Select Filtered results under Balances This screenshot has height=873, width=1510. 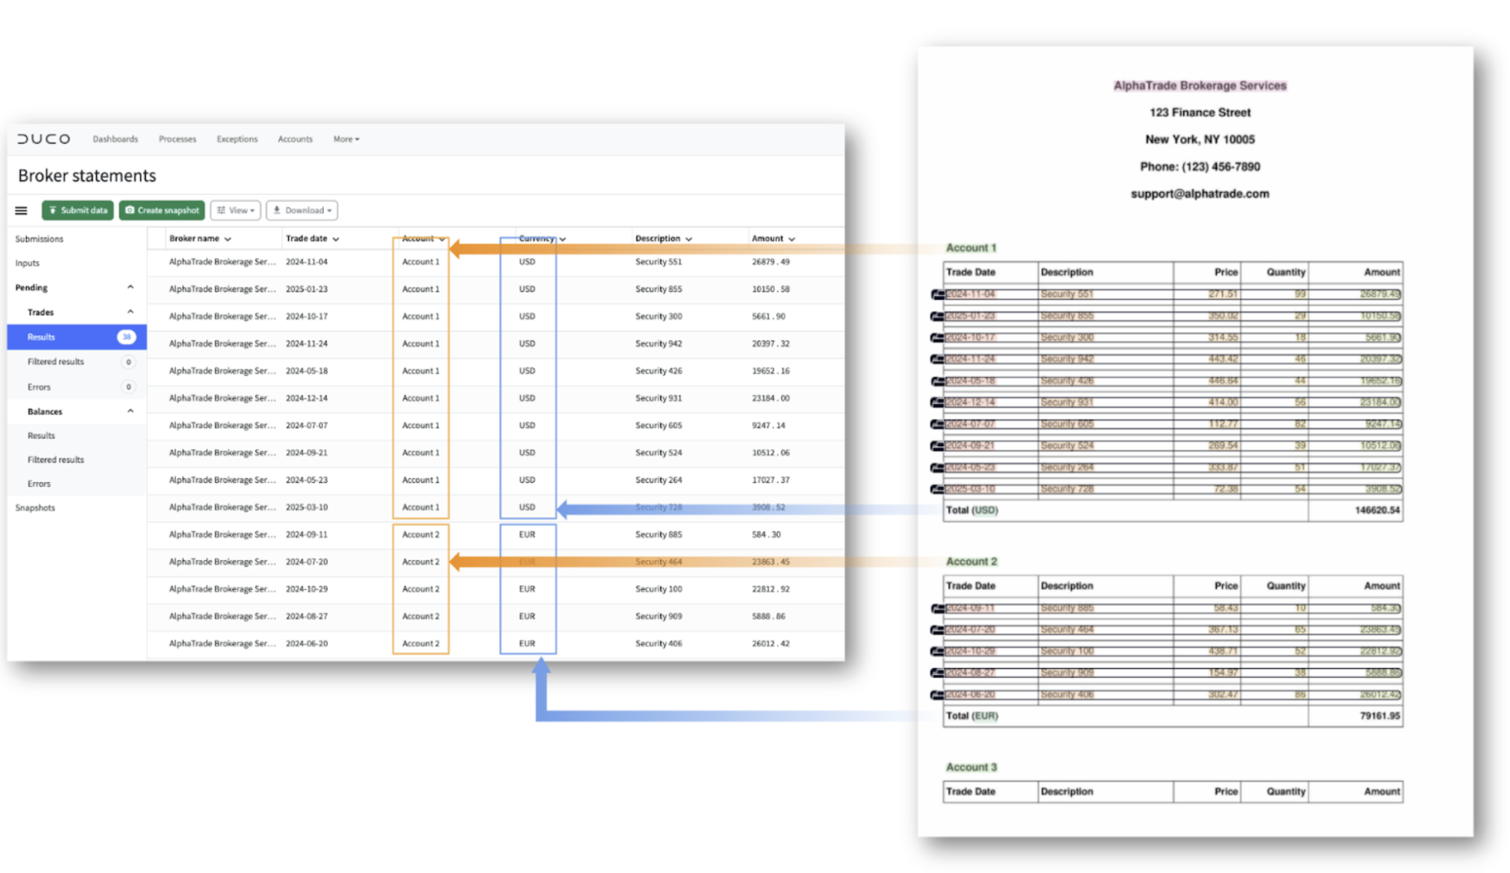(x=56, y=460)
